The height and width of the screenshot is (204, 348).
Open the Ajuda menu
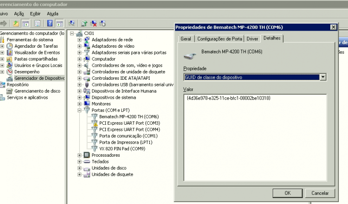pos(52,14)
